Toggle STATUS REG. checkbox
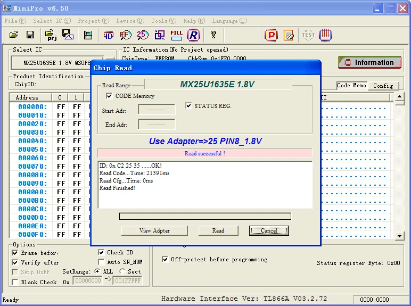Viewport: 411px width, 306px height. pyautogui.click(x=188, y=105)
